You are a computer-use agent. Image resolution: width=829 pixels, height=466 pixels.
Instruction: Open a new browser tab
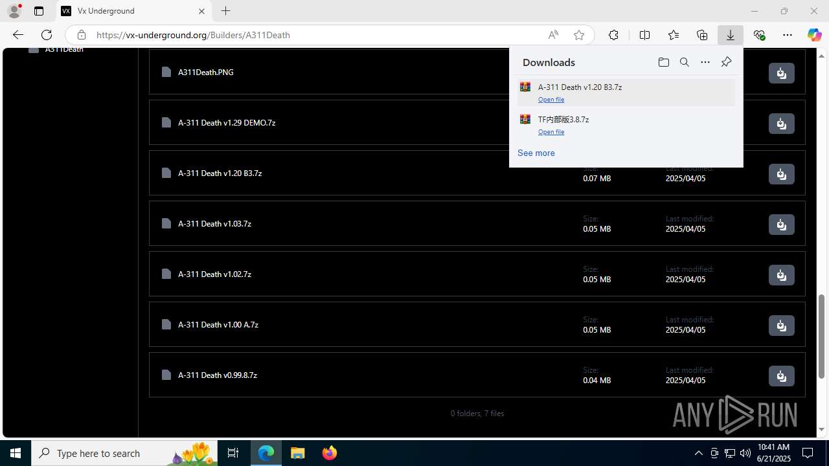coord(225,11)
